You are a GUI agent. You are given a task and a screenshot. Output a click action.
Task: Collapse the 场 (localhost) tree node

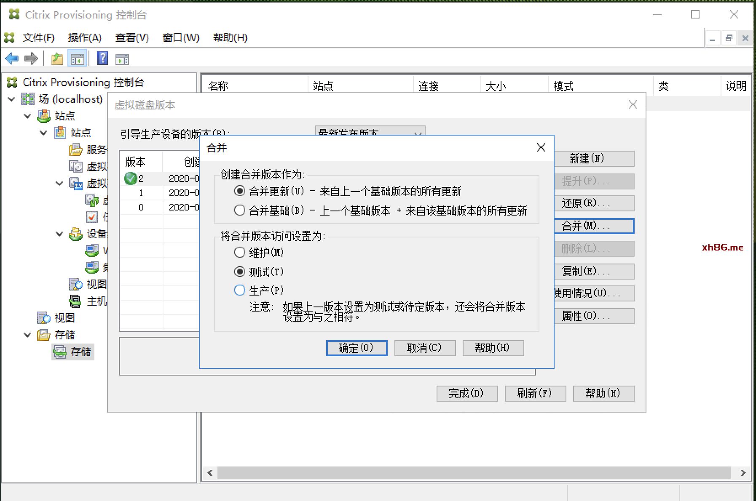12,99
